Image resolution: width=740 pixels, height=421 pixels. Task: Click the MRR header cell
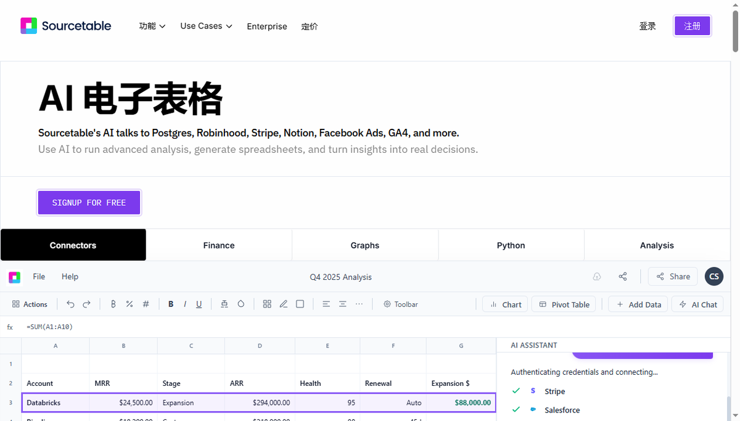123,383
